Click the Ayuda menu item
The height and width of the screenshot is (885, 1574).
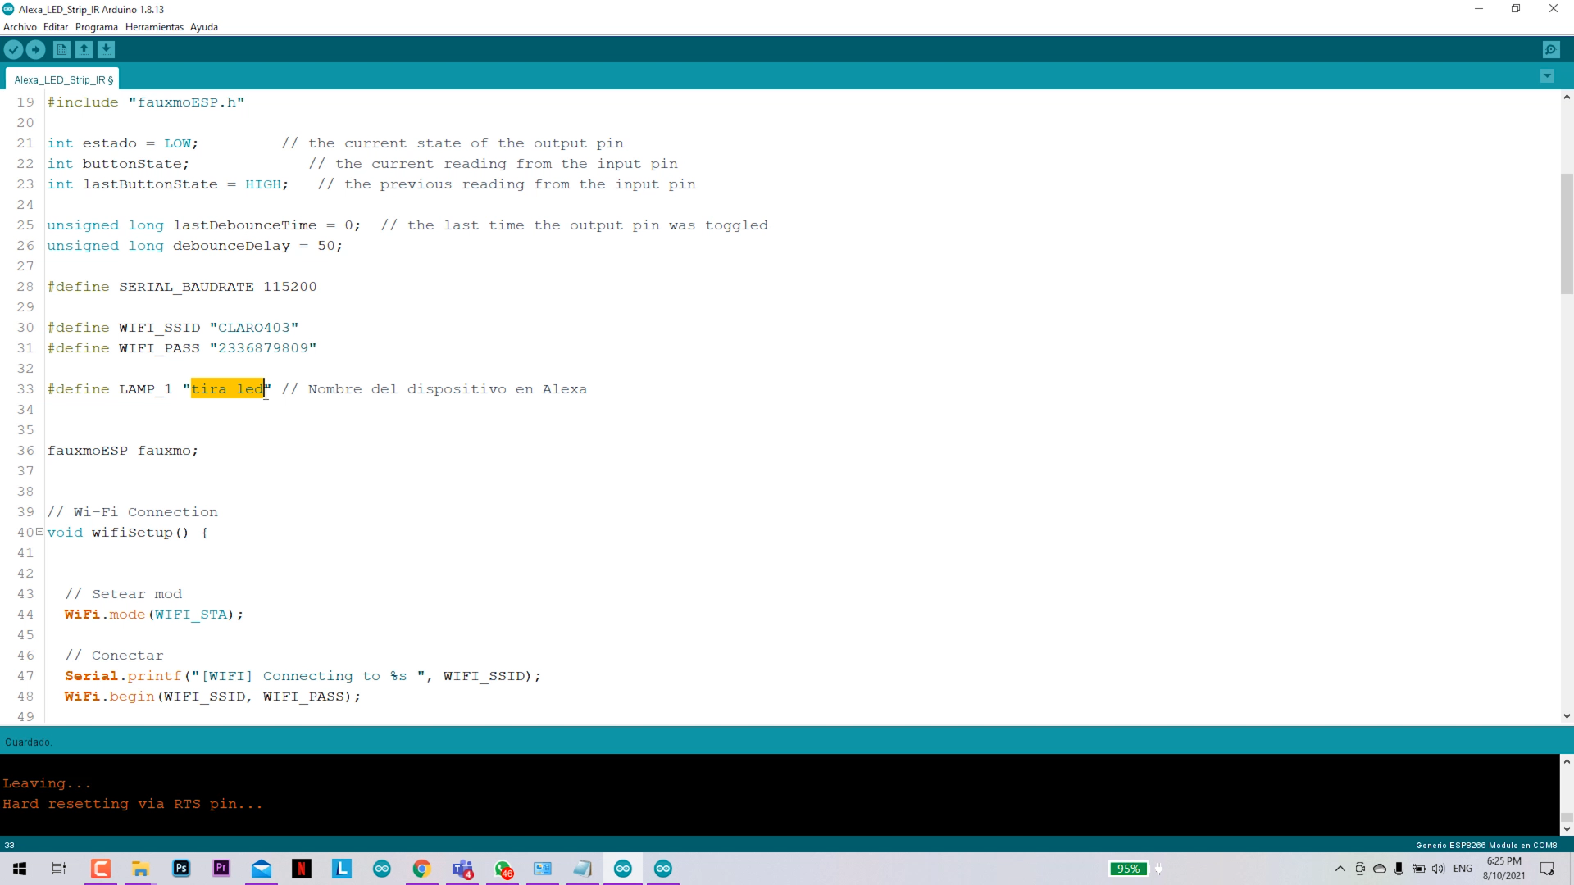click(x=204, y=26)
